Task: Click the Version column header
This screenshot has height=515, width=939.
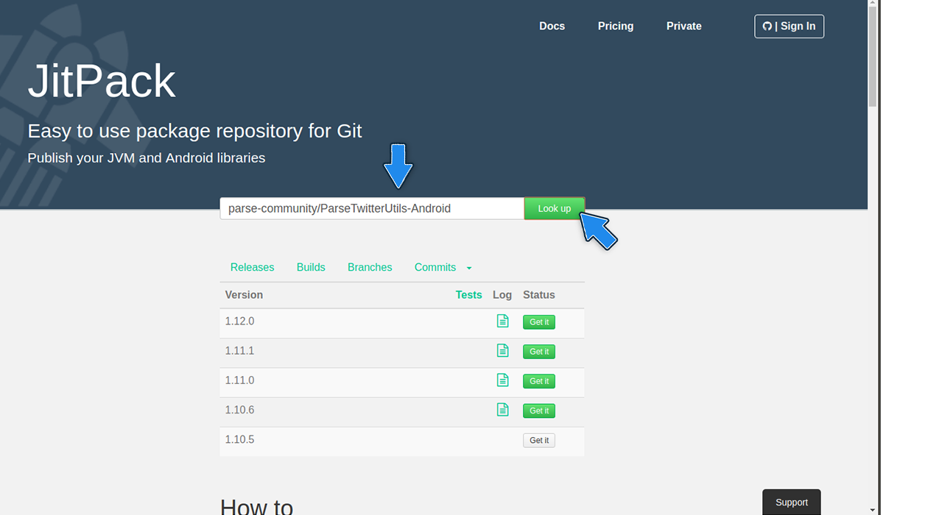Action: (x=244, y=294)
